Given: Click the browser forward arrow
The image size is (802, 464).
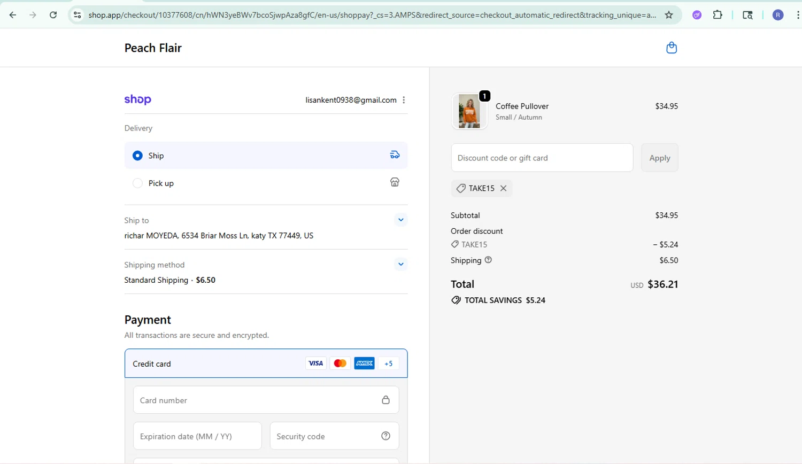Looking at the screenshot, I should point(33,15).
